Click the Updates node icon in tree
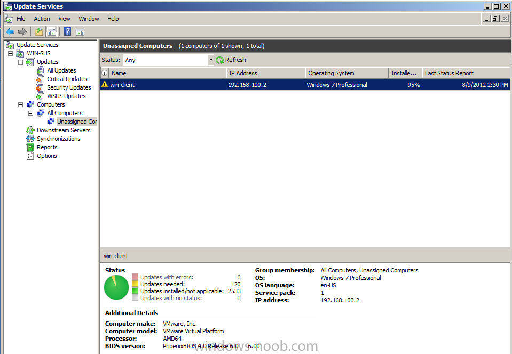The height and width of the screenshot is (354, 512). pos(30,62)
